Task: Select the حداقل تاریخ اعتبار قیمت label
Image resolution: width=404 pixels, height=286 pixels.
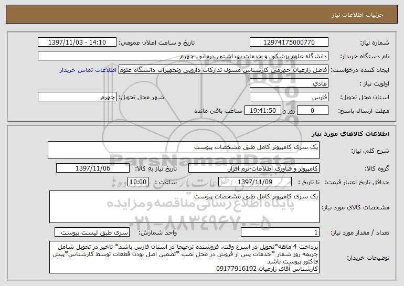Action: pos(357,182)
